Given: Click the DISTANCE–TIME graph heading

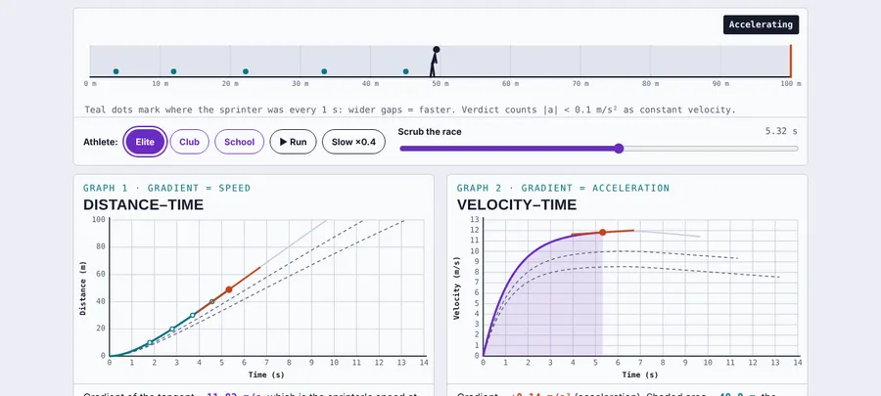Looking at the screenshot, I should 143,204.
